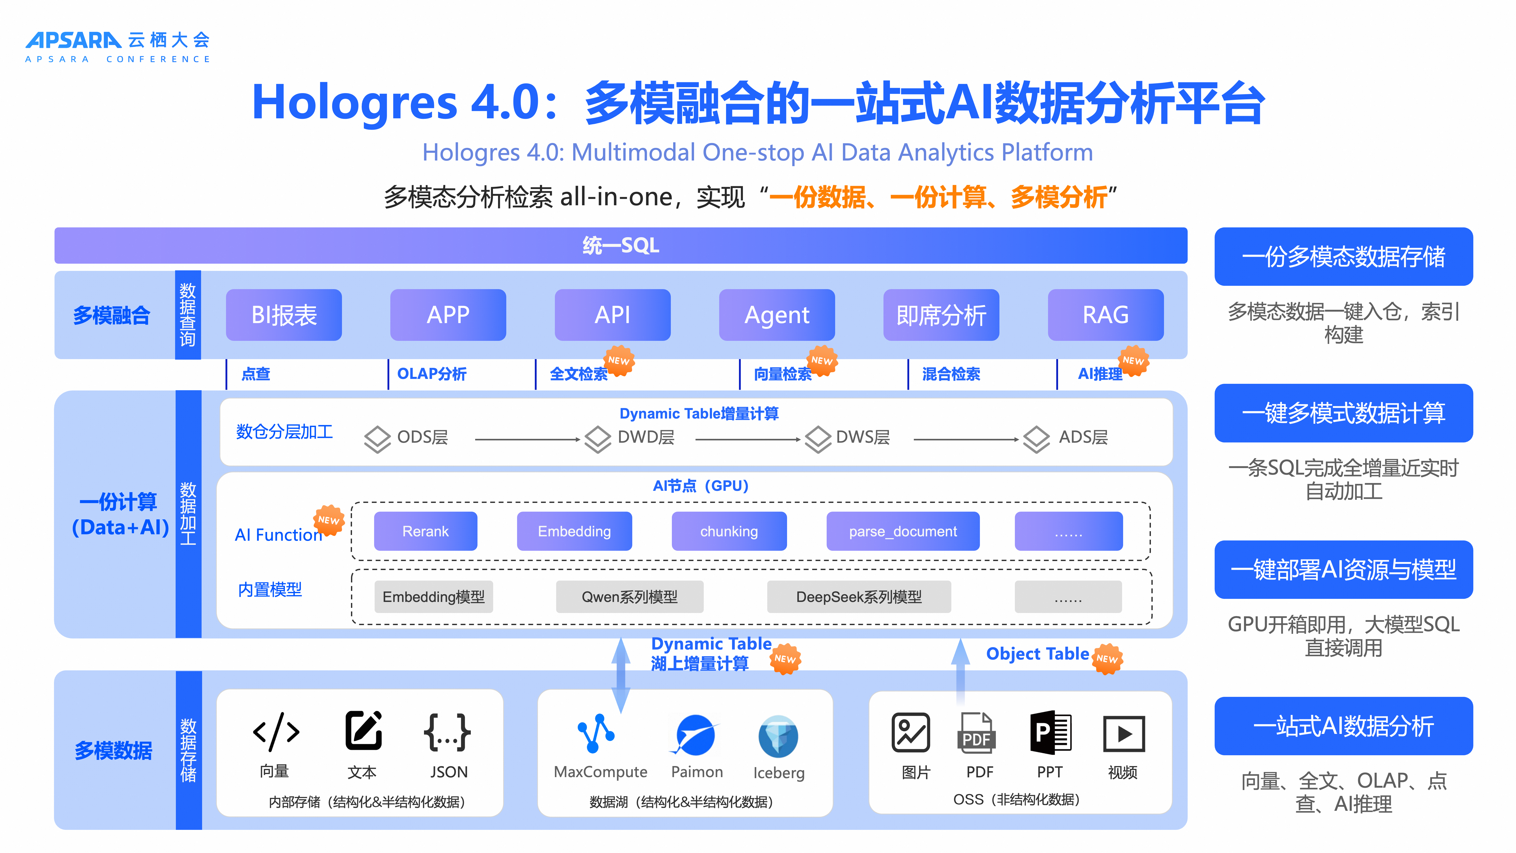Select the parse_document function box
This screenshot has height=853, width=1516.
[902, 531]
